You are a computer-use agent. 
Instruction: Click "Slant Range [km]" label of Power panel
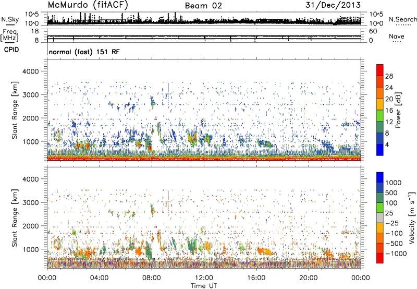click(15, 110)
